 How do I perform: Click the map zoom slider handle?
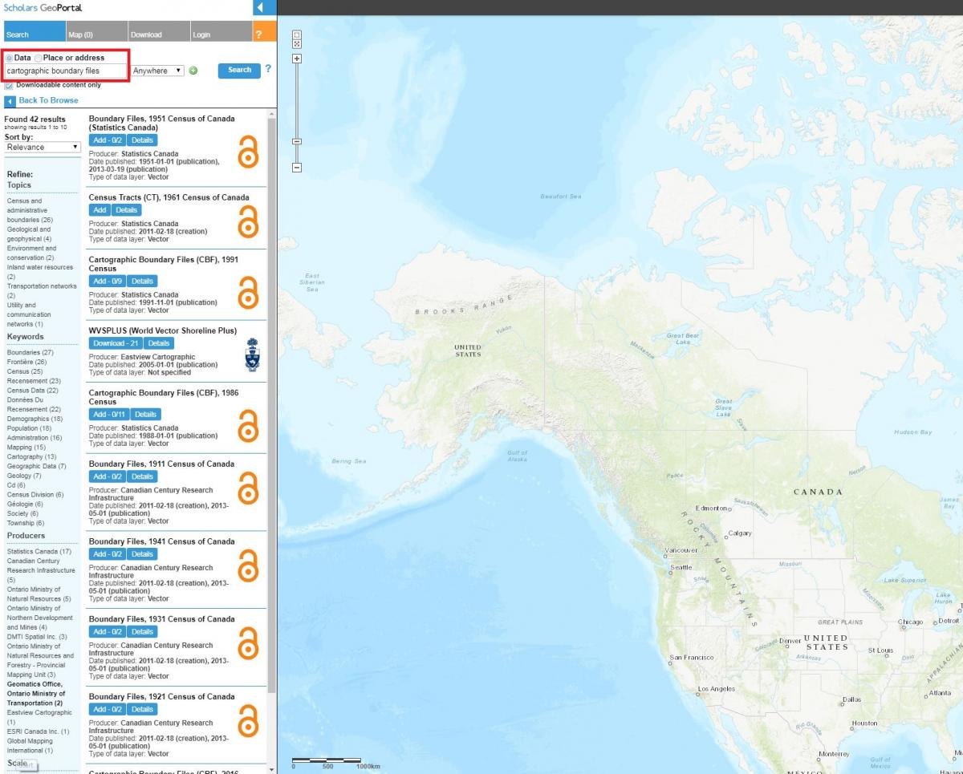coord(297,141)
